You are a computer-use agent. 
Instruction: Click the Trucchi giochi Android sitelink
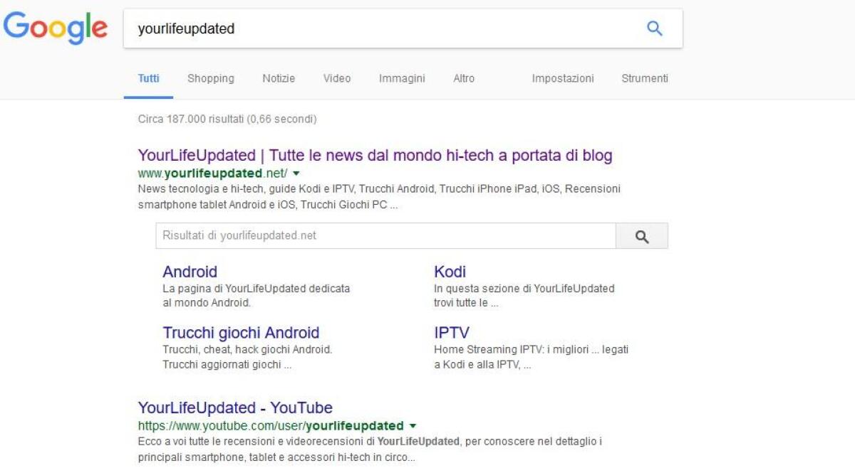[x=242, y=332]
